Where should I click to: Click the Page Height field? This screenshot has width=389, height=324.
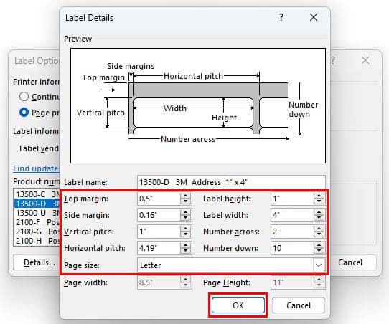[292, 282]
